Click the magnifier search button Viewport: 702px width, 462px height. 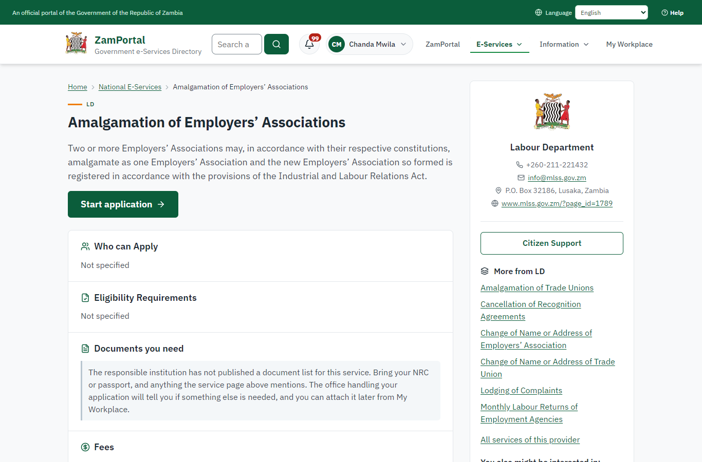(276, 44)
